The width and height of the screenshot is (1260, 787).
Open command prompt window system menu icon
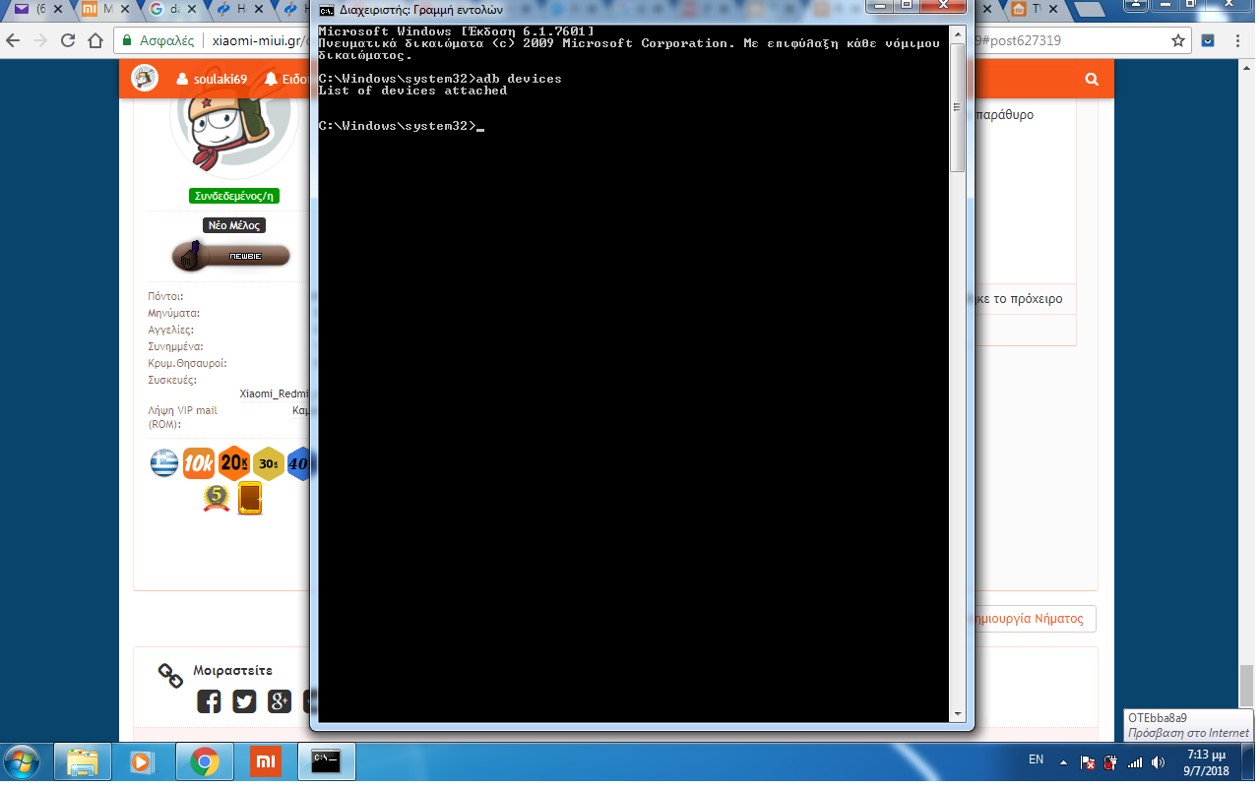point(326,9)
